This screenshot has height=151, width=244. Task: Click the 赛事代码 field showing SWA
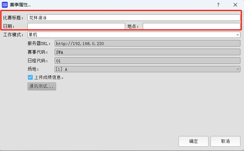coord(148,52)
